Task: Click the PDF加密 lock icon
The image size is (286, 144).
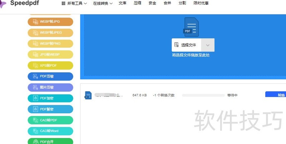Action: [35, 98]
